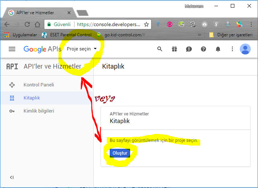This screenshot has height=188, width=258.
Task: Click the Google APIs logo
Action: (x=43, y=49)
